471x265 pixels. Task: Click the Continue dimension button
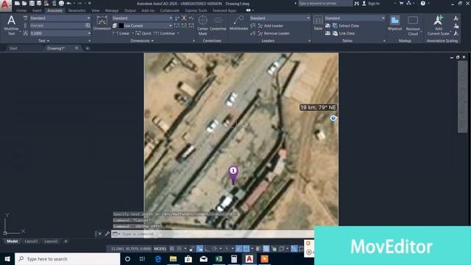(x=164, y=33)
